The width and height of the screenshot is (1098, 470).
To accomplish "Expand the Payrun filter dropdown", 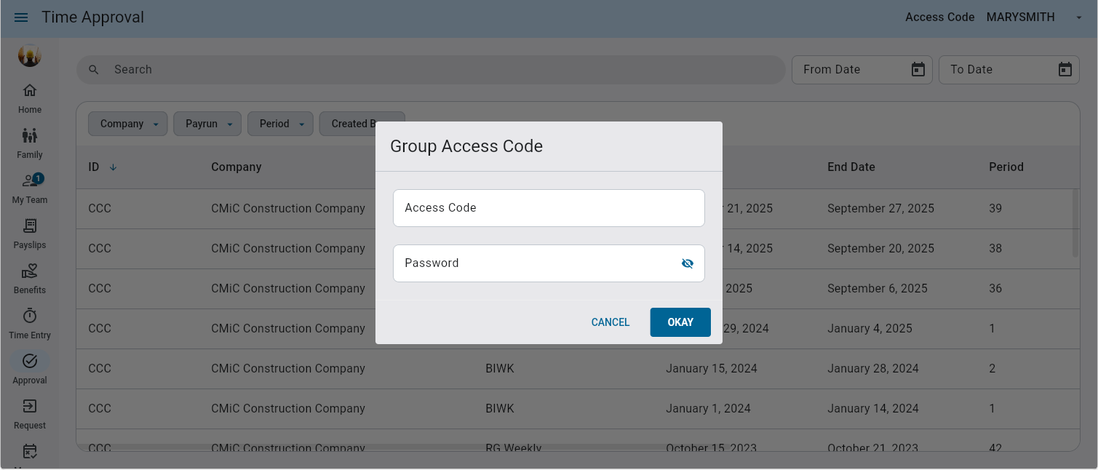I will [x=207, y=124].
